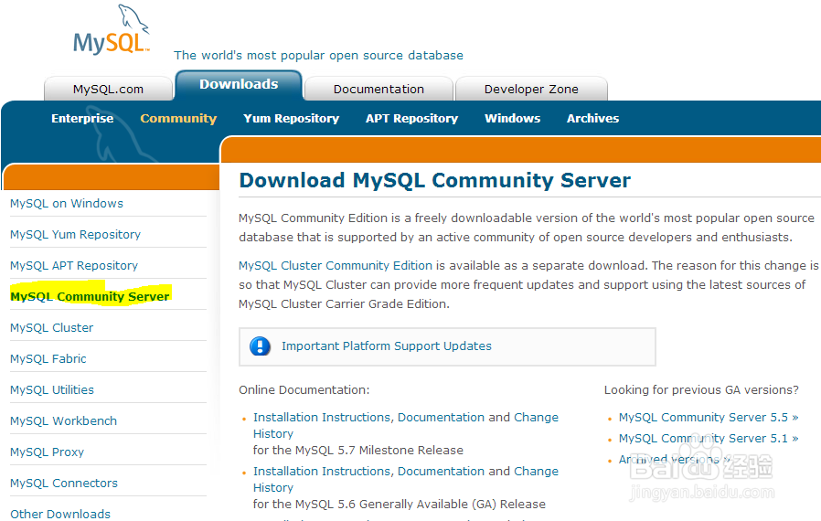Viewport: 821px width, 521px height.
Task: Follow the MySQL Cluster Community Edition link
Action: 336,265
